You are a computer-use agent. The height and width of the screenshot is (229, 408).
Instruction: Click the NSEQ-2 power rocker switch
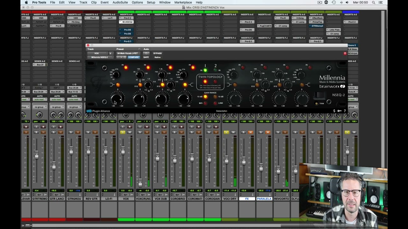[319, 95]
